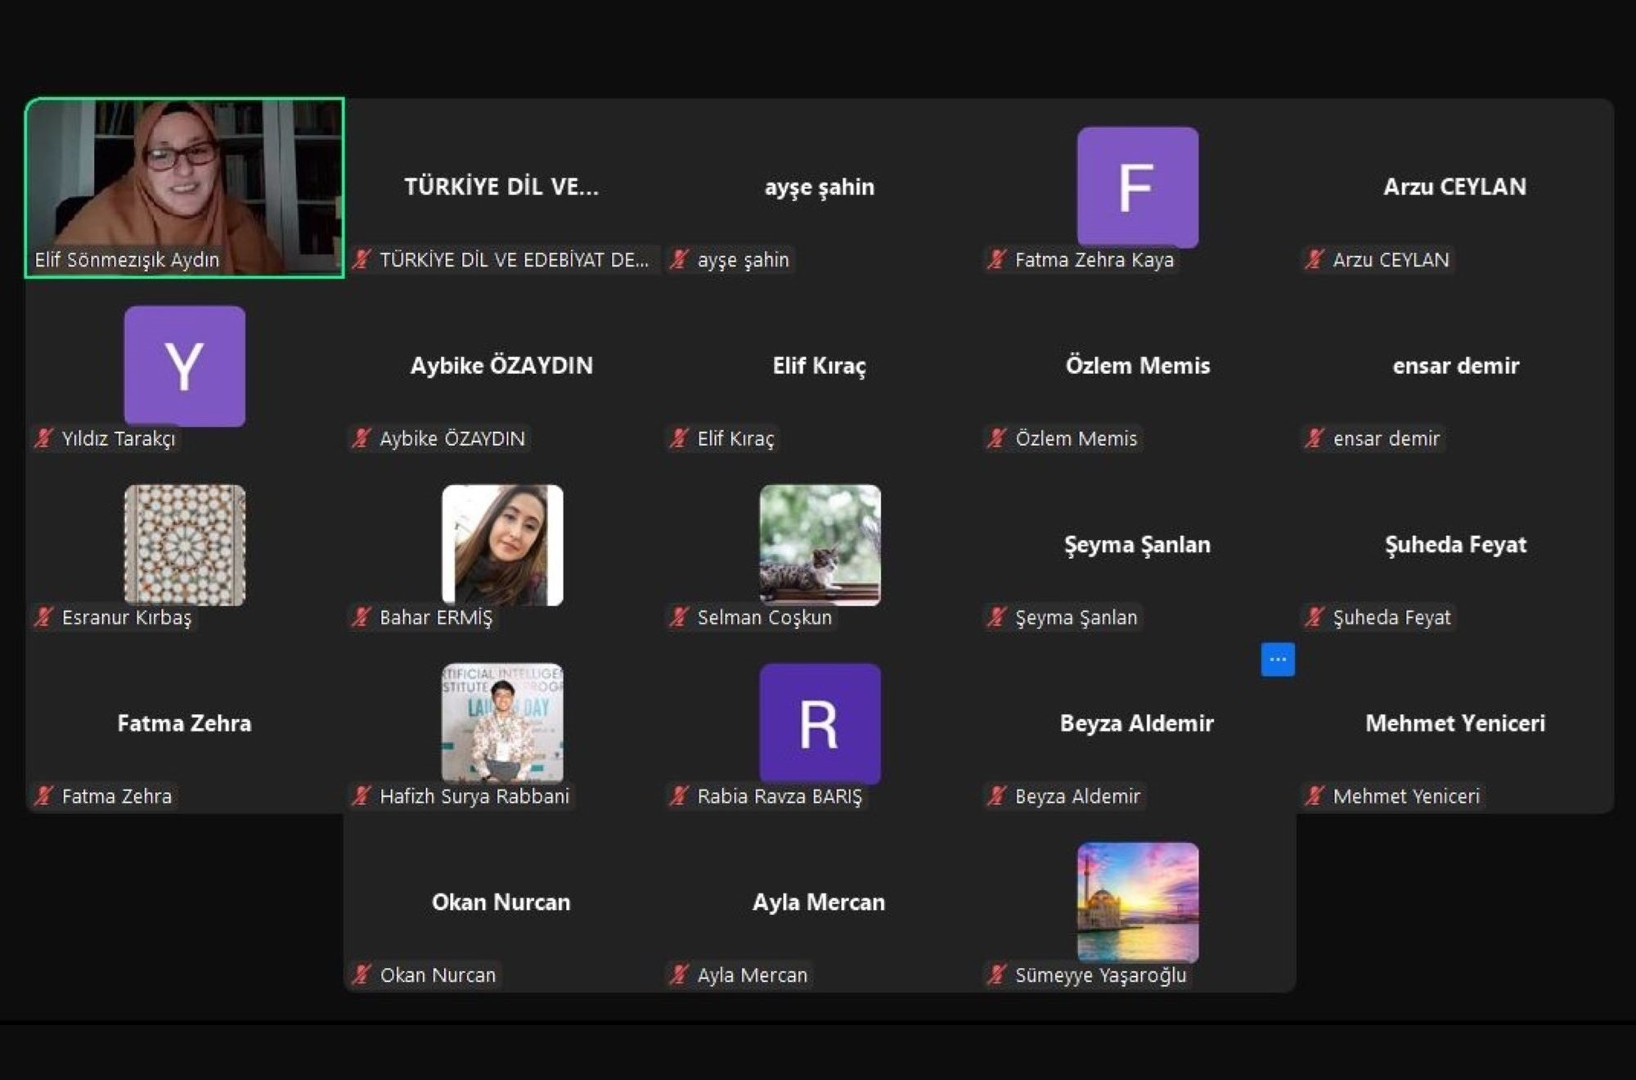Click Esranur Kırbaş's geometric pattern avatar
Image resolution: width=1636 pixels, height=1080 pixels.
184,545
